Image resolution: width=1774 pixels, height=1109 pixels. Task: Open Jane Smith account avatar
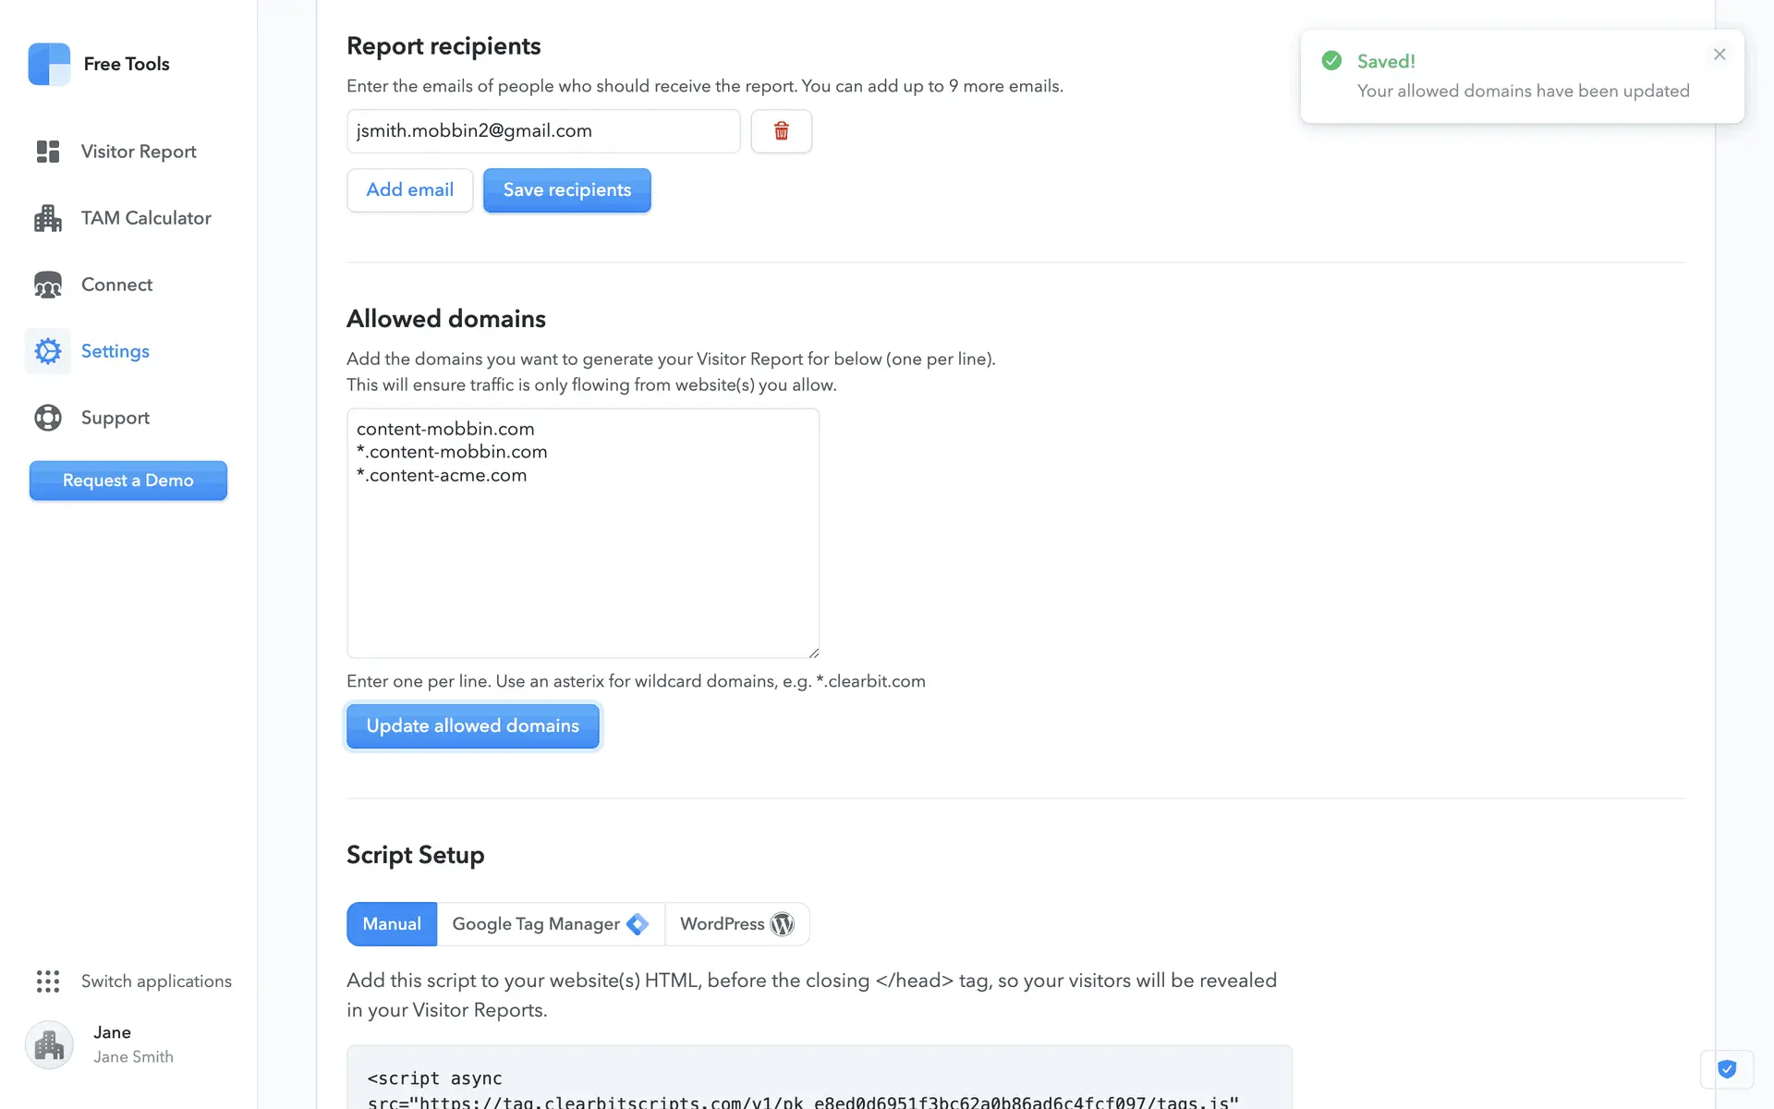49,1044
